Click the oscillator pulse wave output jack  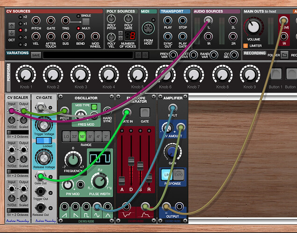tap(86, 206)
